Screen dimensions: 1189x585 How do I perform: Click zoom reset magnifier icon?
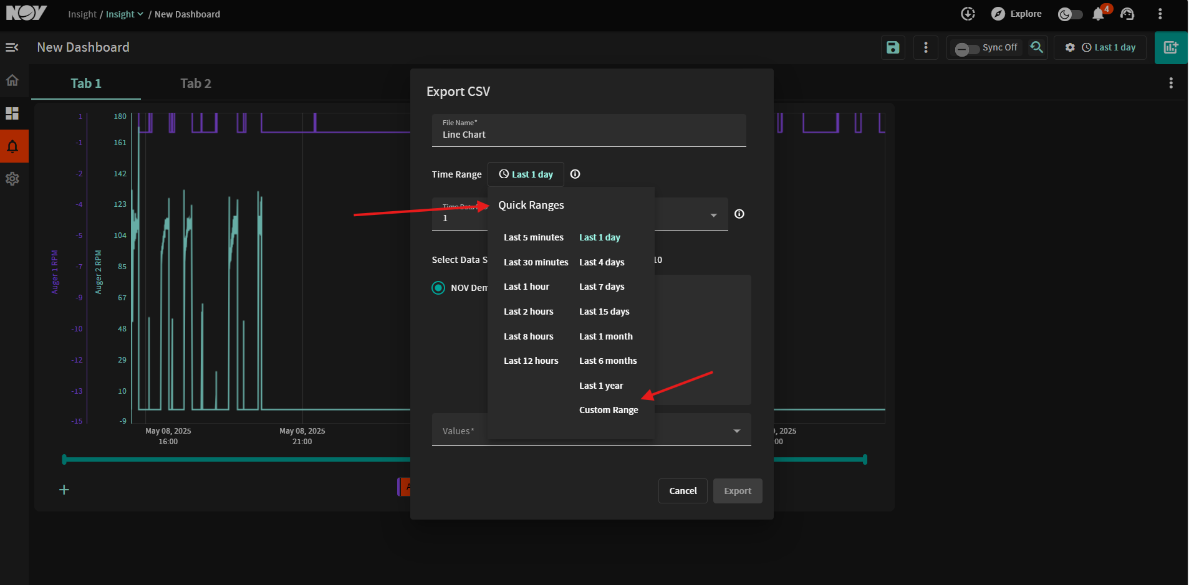(1036, 47)
